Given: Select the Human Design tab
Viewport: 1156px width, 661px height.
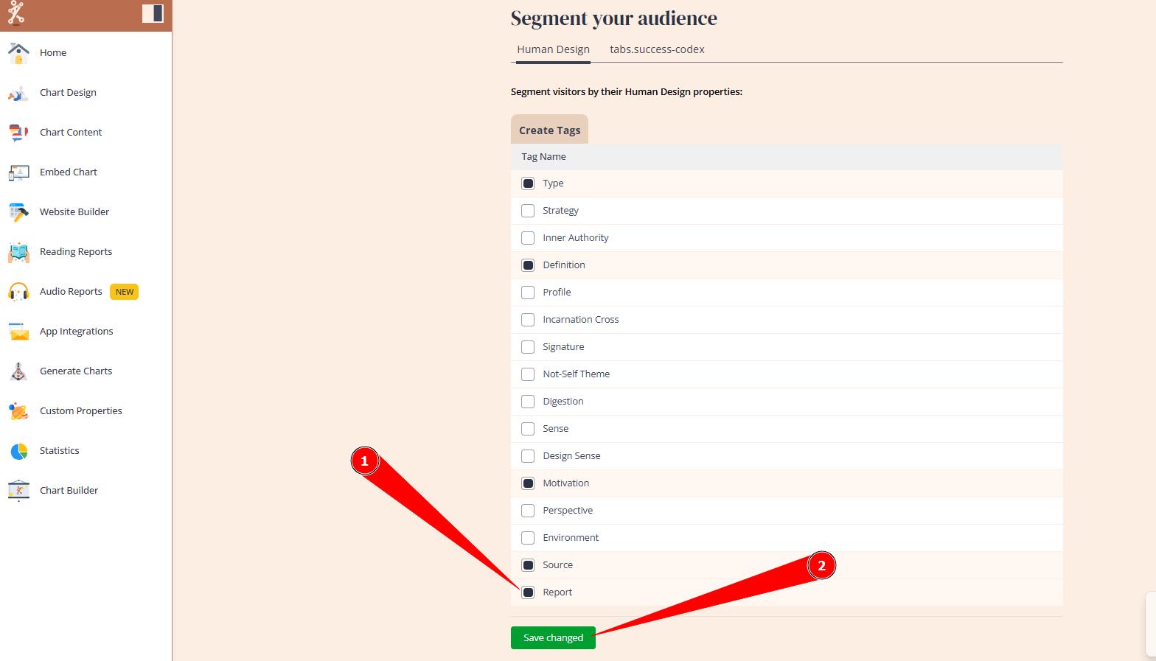Looking at the screenshot, I should 553,49.
